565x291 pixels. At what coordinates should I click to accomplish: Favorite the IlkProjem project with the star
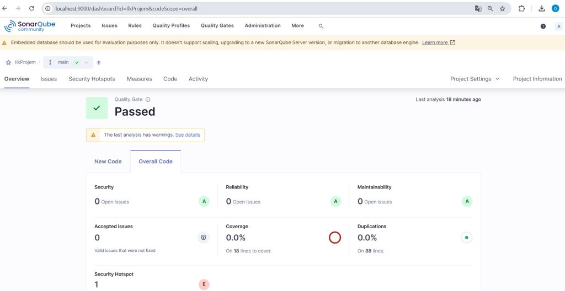tap(8, 62)
